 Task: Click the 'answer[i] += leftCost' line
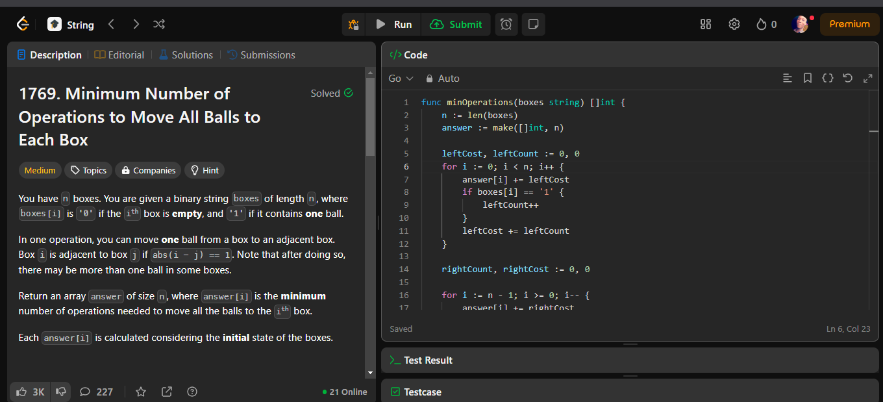pyautogui.click(x=516, y=179)
